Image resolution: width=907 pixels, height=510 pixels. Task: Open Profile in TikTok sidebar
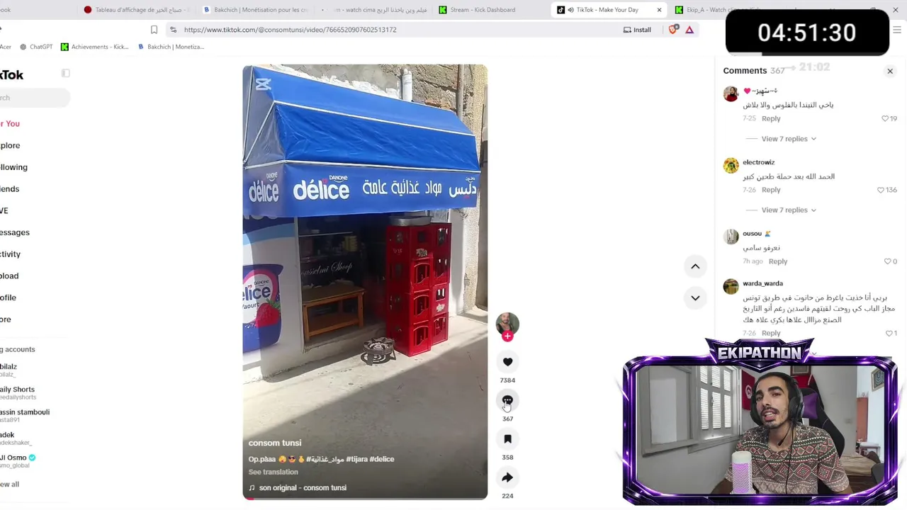(x=8, y=297)
